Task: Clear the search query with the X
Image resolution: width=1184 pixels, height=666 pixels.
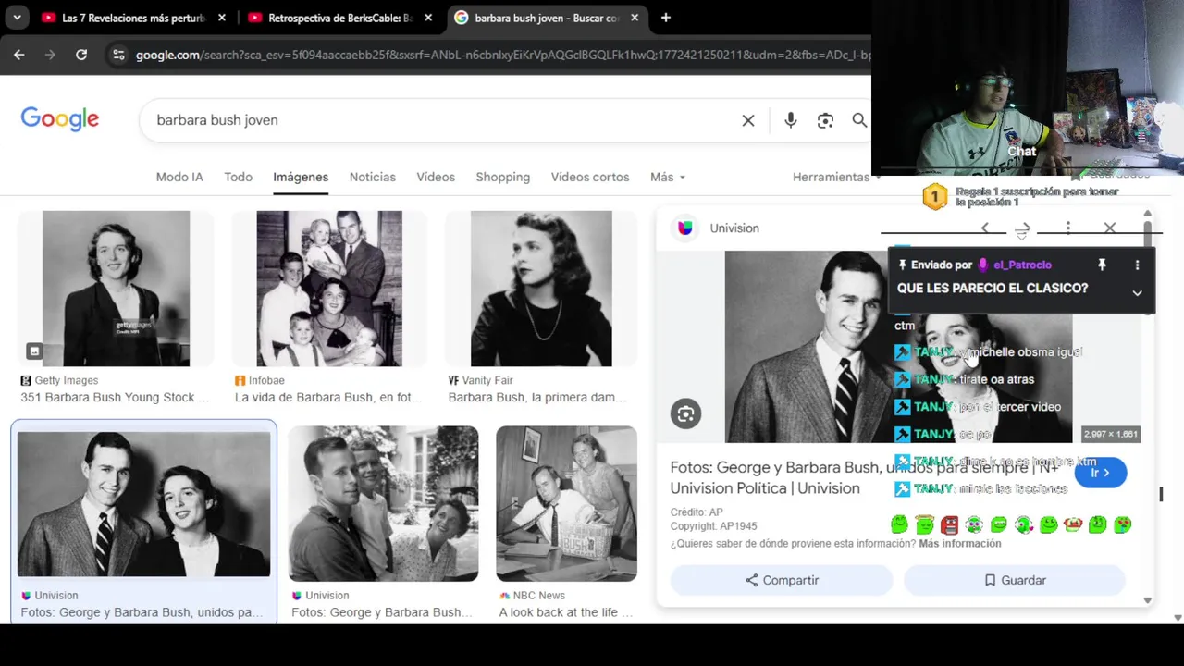Action: point(748,120)
